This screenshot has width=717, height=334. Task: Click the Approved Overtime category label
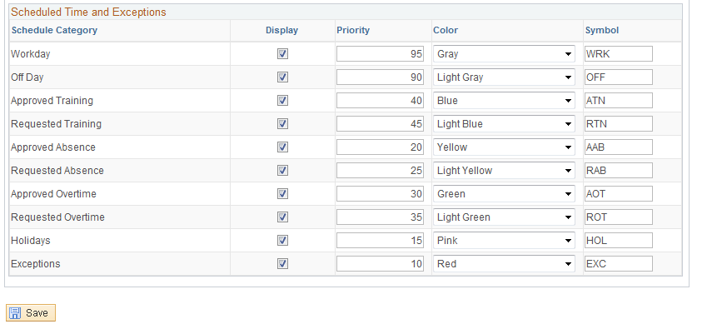54,194
